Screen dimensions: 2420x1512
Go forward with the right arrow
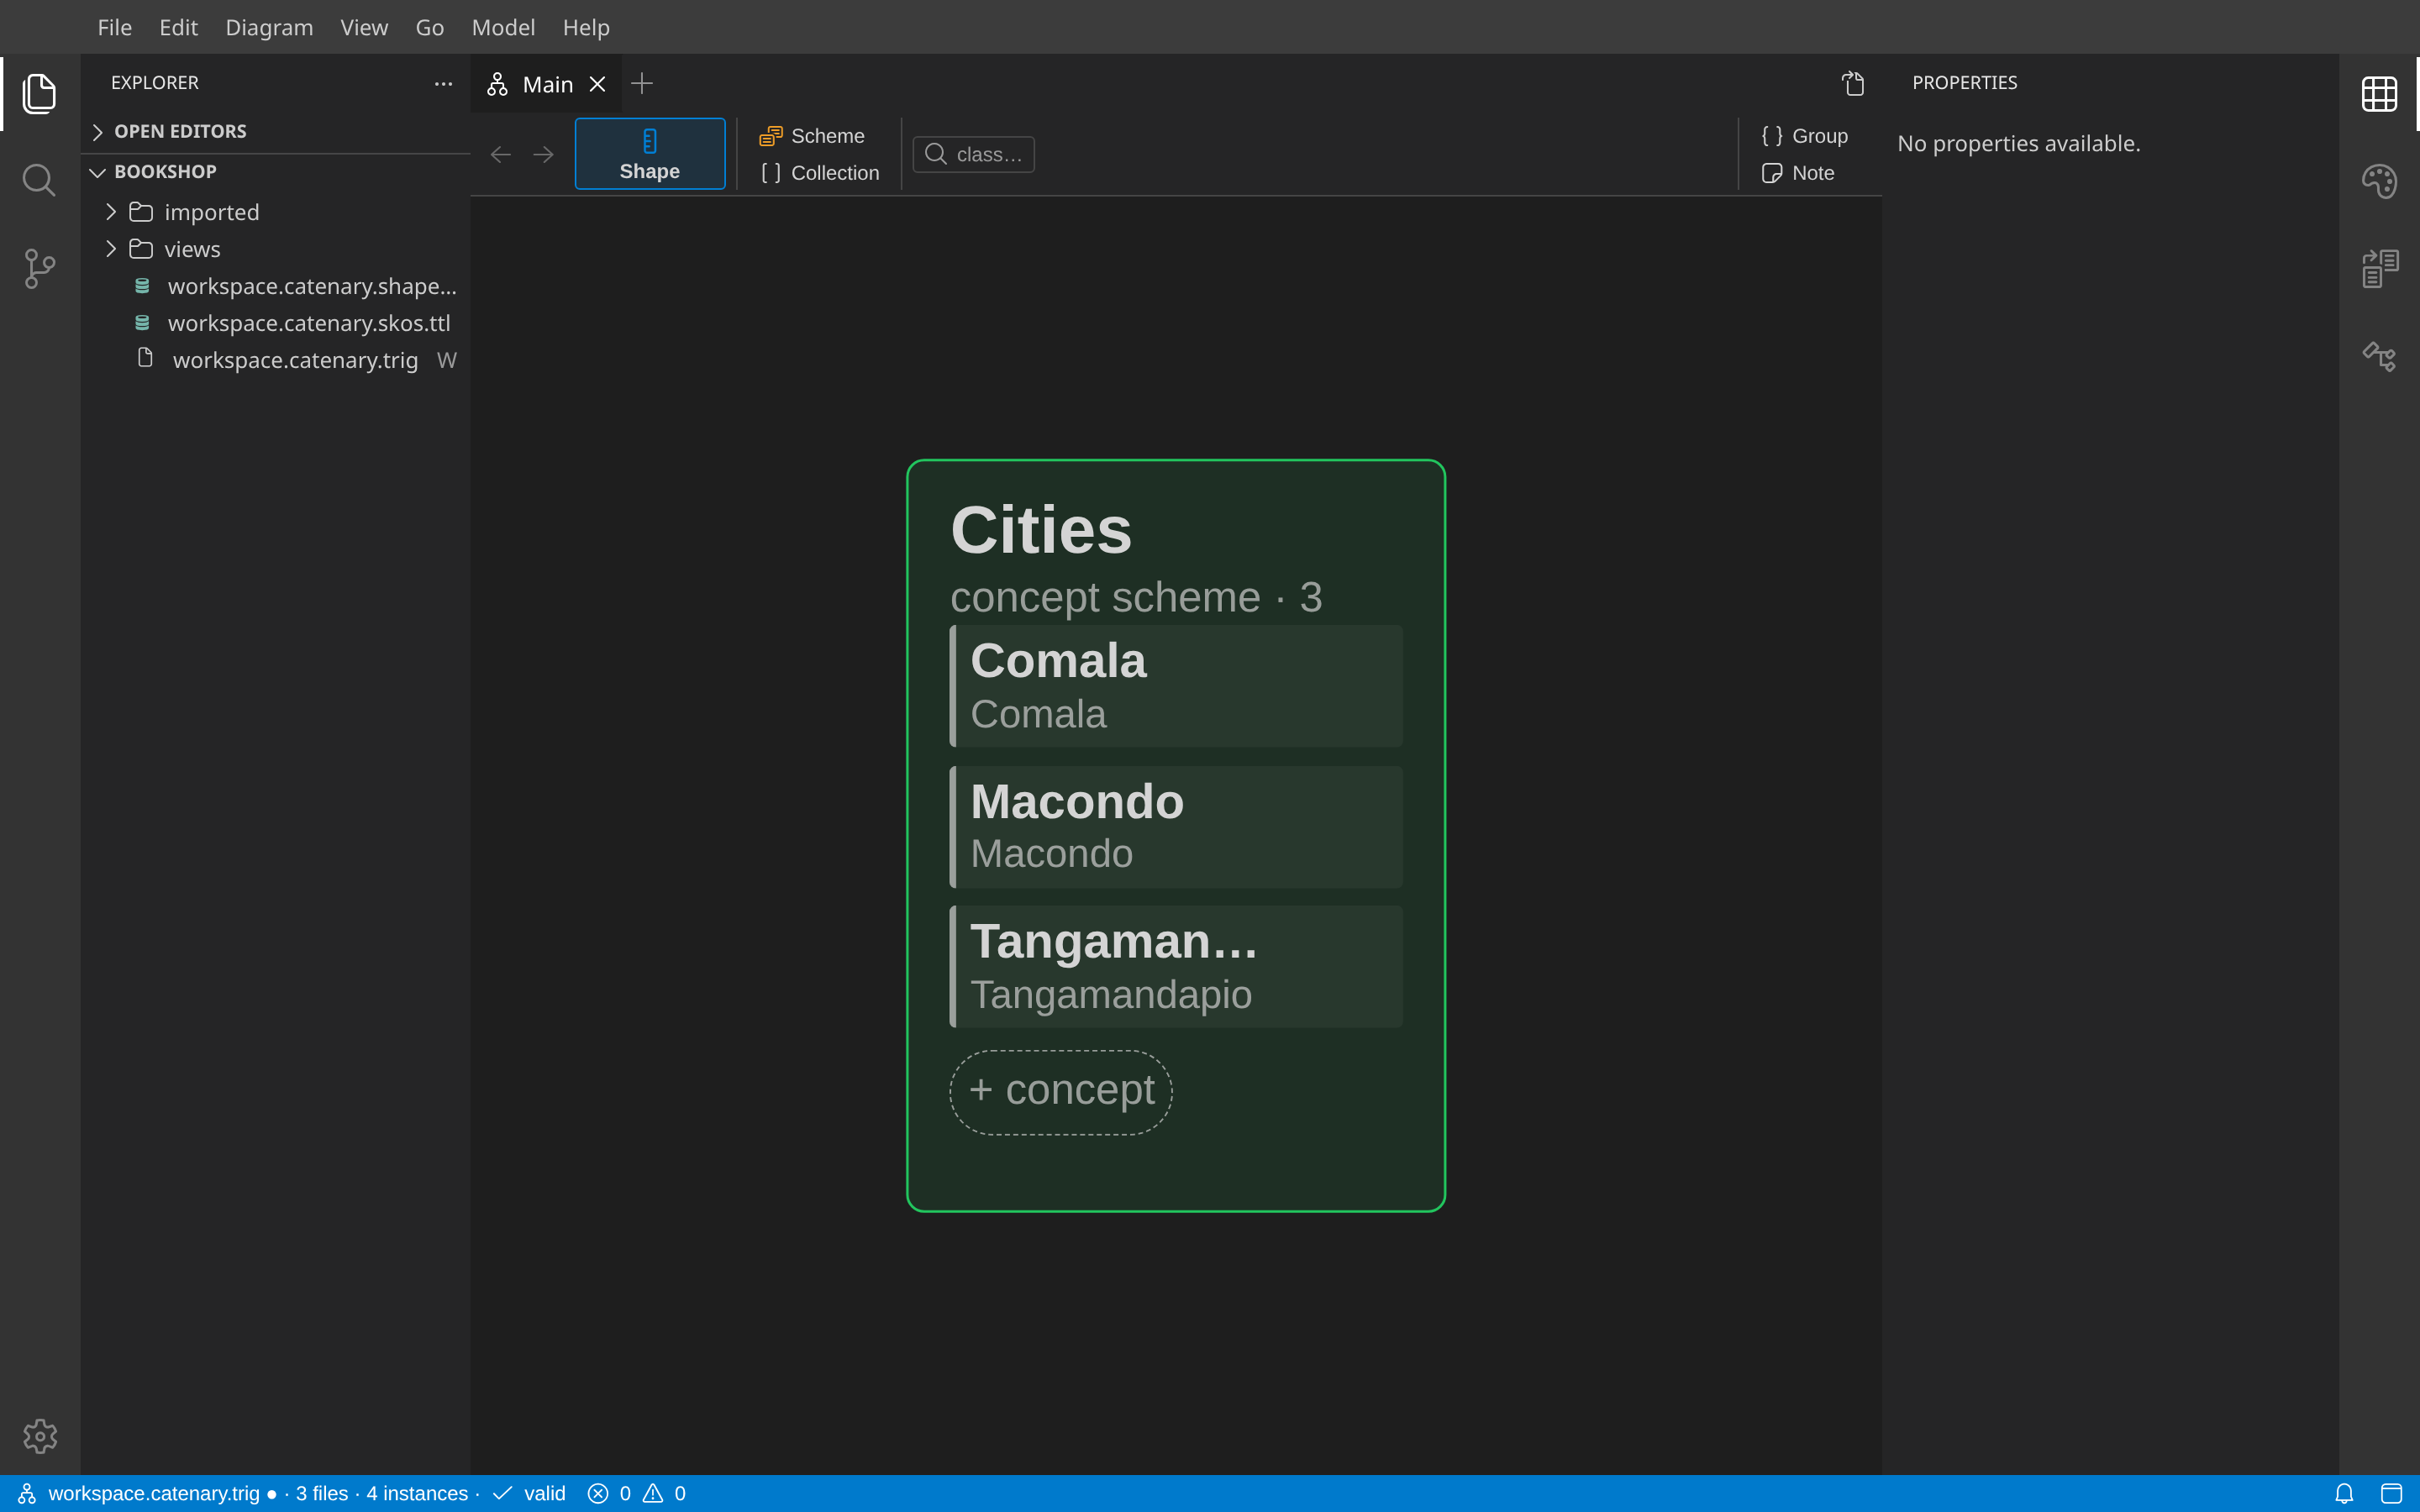point(543,154)
